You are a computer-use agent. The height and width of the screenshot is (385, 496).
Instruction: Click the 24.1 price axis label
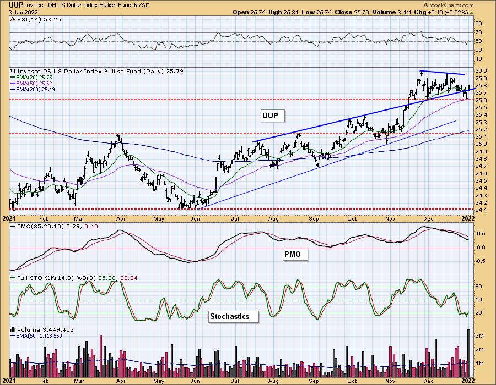(x=481, y=210)
